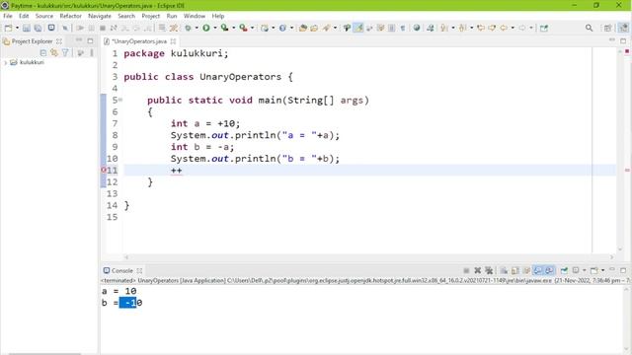This screenshot has width=632, height=355.
Task: Collapse the main method fold on line 5
Action: point(120,100)
